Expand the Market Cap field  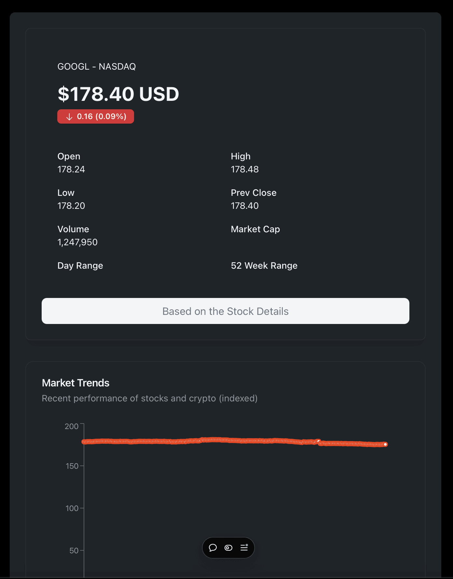(255, 229)
